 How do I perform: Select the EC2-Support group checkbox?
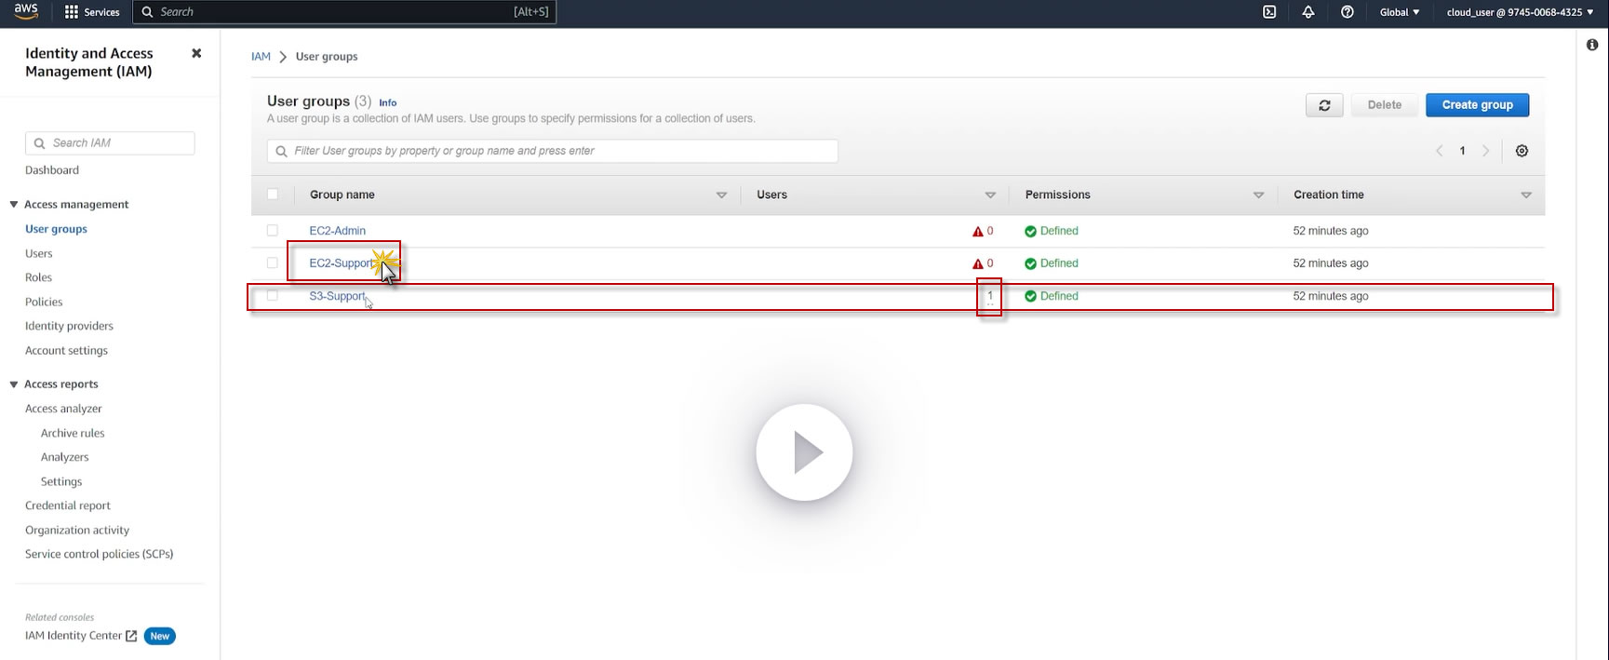coord(273,263)
